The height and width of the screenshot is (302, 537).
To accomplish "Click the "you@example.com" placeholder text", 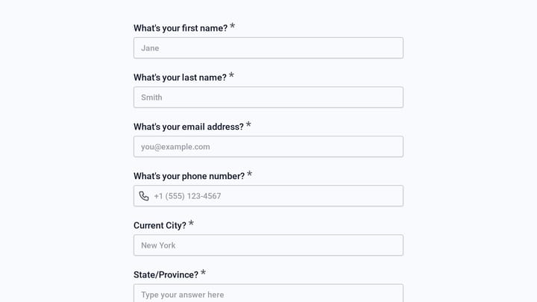I will (x=175, y=147).
